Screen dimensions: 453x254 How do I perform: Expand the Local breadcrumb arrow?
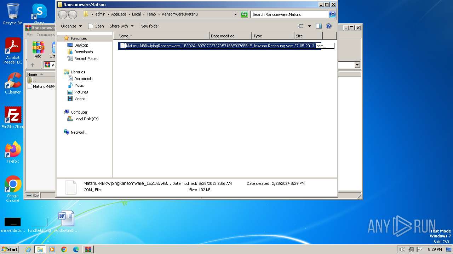click(x=144, y=14)
